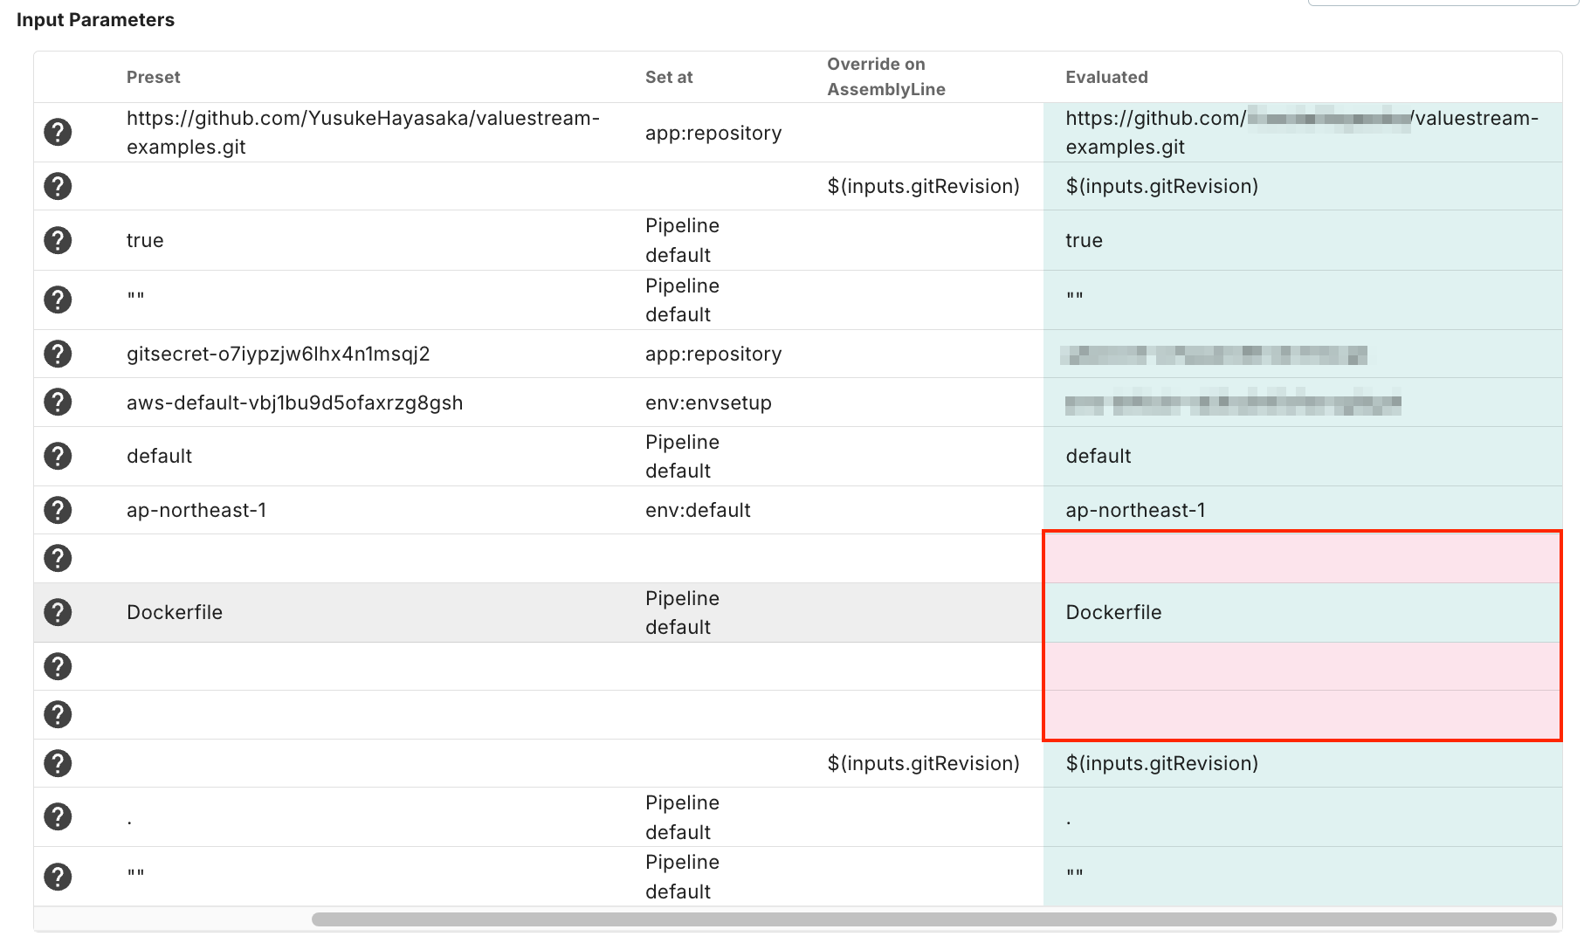Viewport: 1584px width, 943px height.
Task: Open help for the aws-default-vbj1bu9d5ofaxrzg8gsh row
Action: click(x=58, y=403)
